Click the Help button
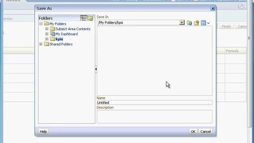254x143 pixels. coord(43,131)
